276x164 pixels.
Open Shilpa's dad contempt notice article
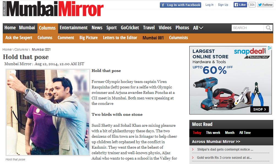[225, 149]
